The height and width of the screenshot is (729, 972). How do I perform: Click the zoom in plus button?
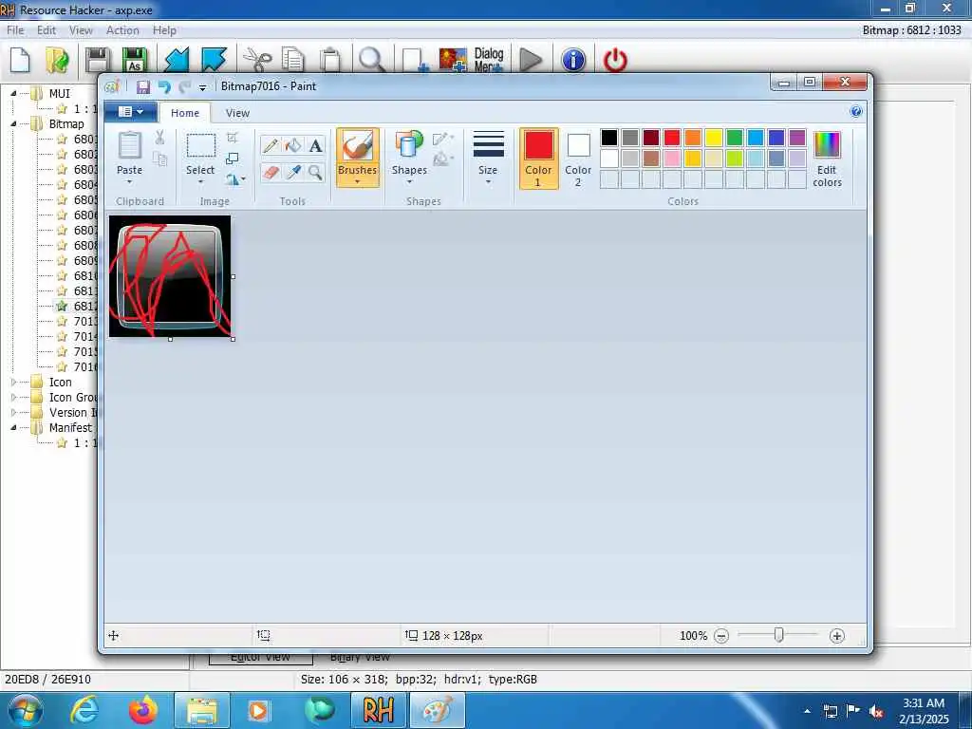(837, 635)
